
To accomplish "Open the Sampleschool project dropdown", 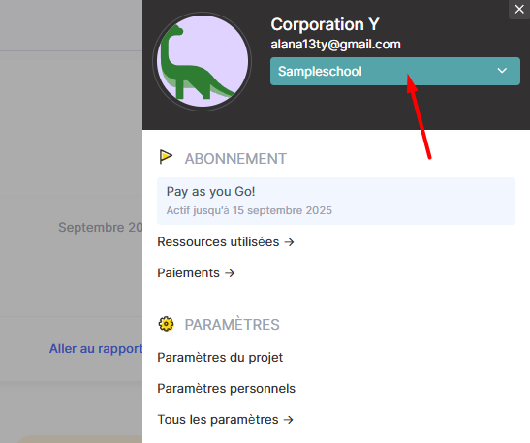I will pyautogui.click(x=394, y=71).
